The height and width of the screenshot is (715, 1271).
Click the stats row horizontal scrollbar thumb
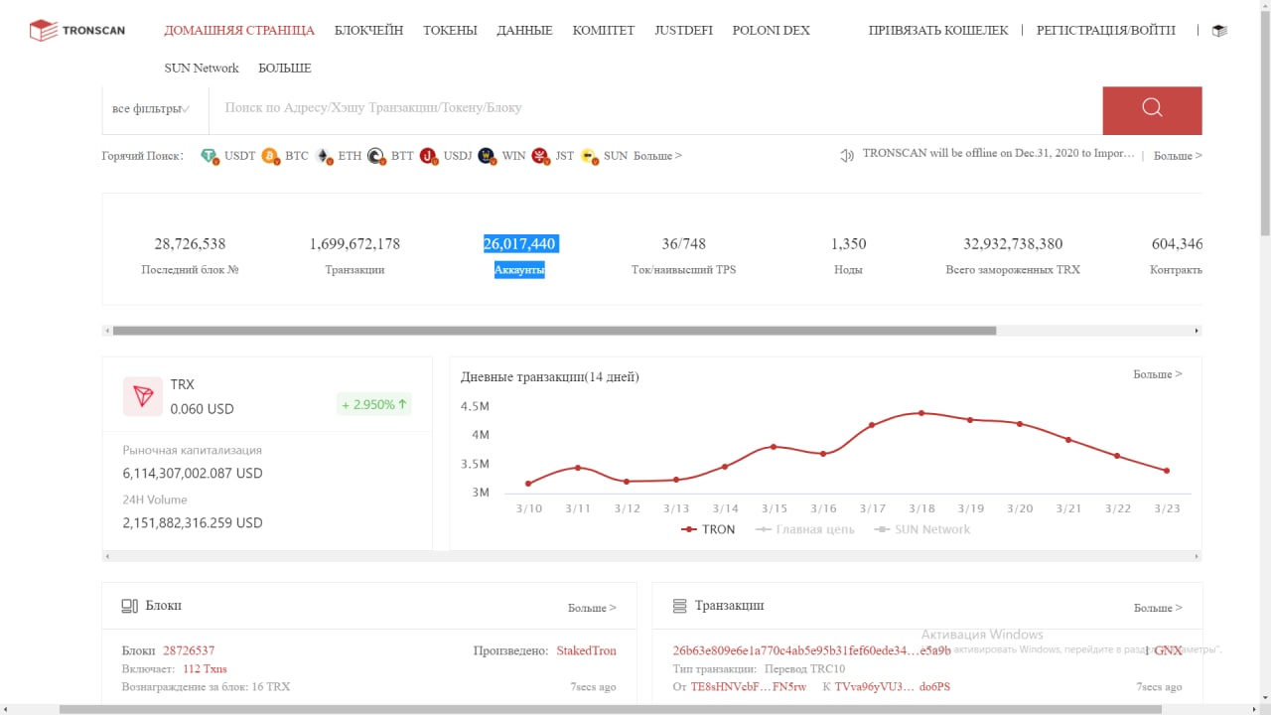554,331
